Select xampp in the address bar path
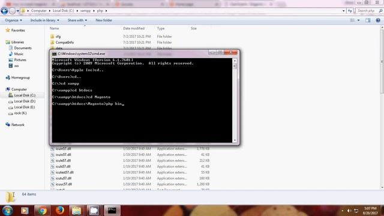The width and height of the screenshot is (384, 216). click(x=85, y=11)
